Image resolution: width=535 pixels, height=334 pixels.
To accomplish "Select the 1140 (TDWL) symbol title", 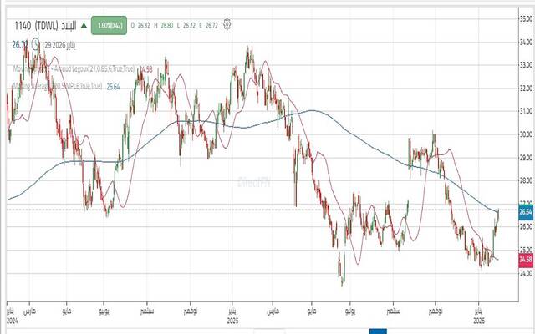I will [x=34, y=25].
